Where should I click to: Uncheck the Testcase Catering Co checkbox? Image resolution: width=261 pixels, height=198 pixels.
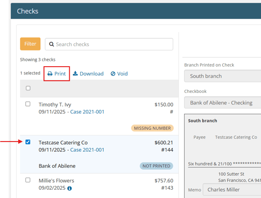pyautogui.click(x=28, y=142)
